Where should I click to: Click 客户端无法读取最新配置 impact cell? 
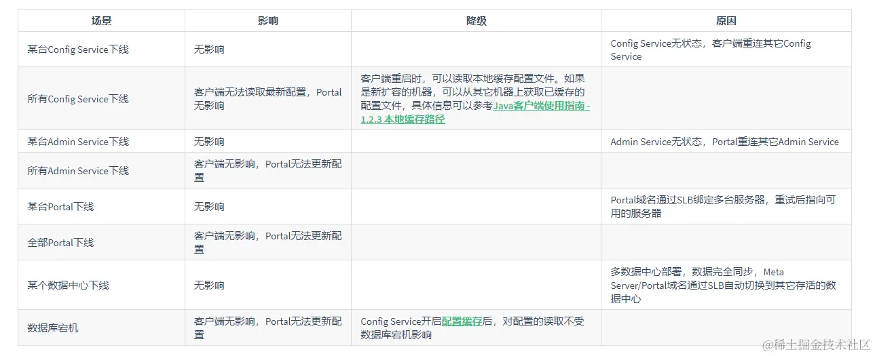[268, 99]
